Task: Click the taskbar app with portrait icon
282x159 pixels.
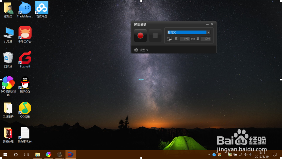Action: (60, 154)
